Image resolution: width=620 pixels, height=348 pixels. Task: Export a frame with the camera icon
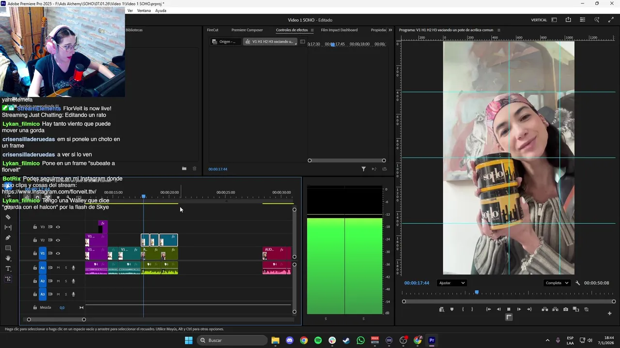point(566,309)
